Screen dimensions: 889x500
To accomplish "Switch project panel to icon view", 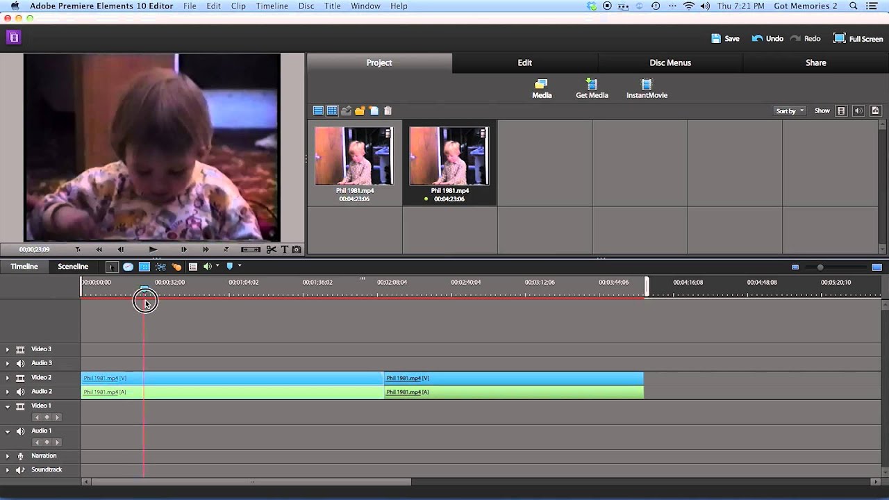I will (332, 110).
